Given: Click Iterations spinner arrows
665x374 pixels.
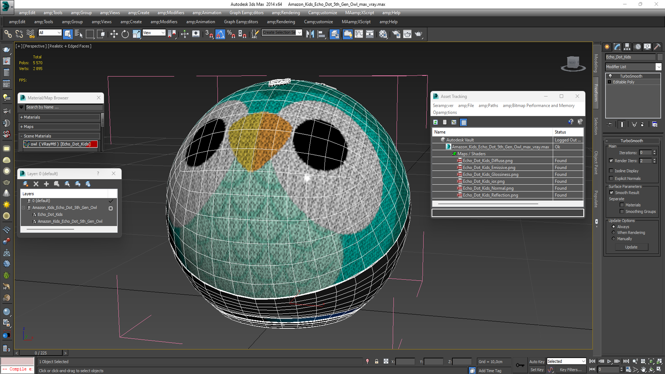Looking at the screenshot, I should coord(654,153).
